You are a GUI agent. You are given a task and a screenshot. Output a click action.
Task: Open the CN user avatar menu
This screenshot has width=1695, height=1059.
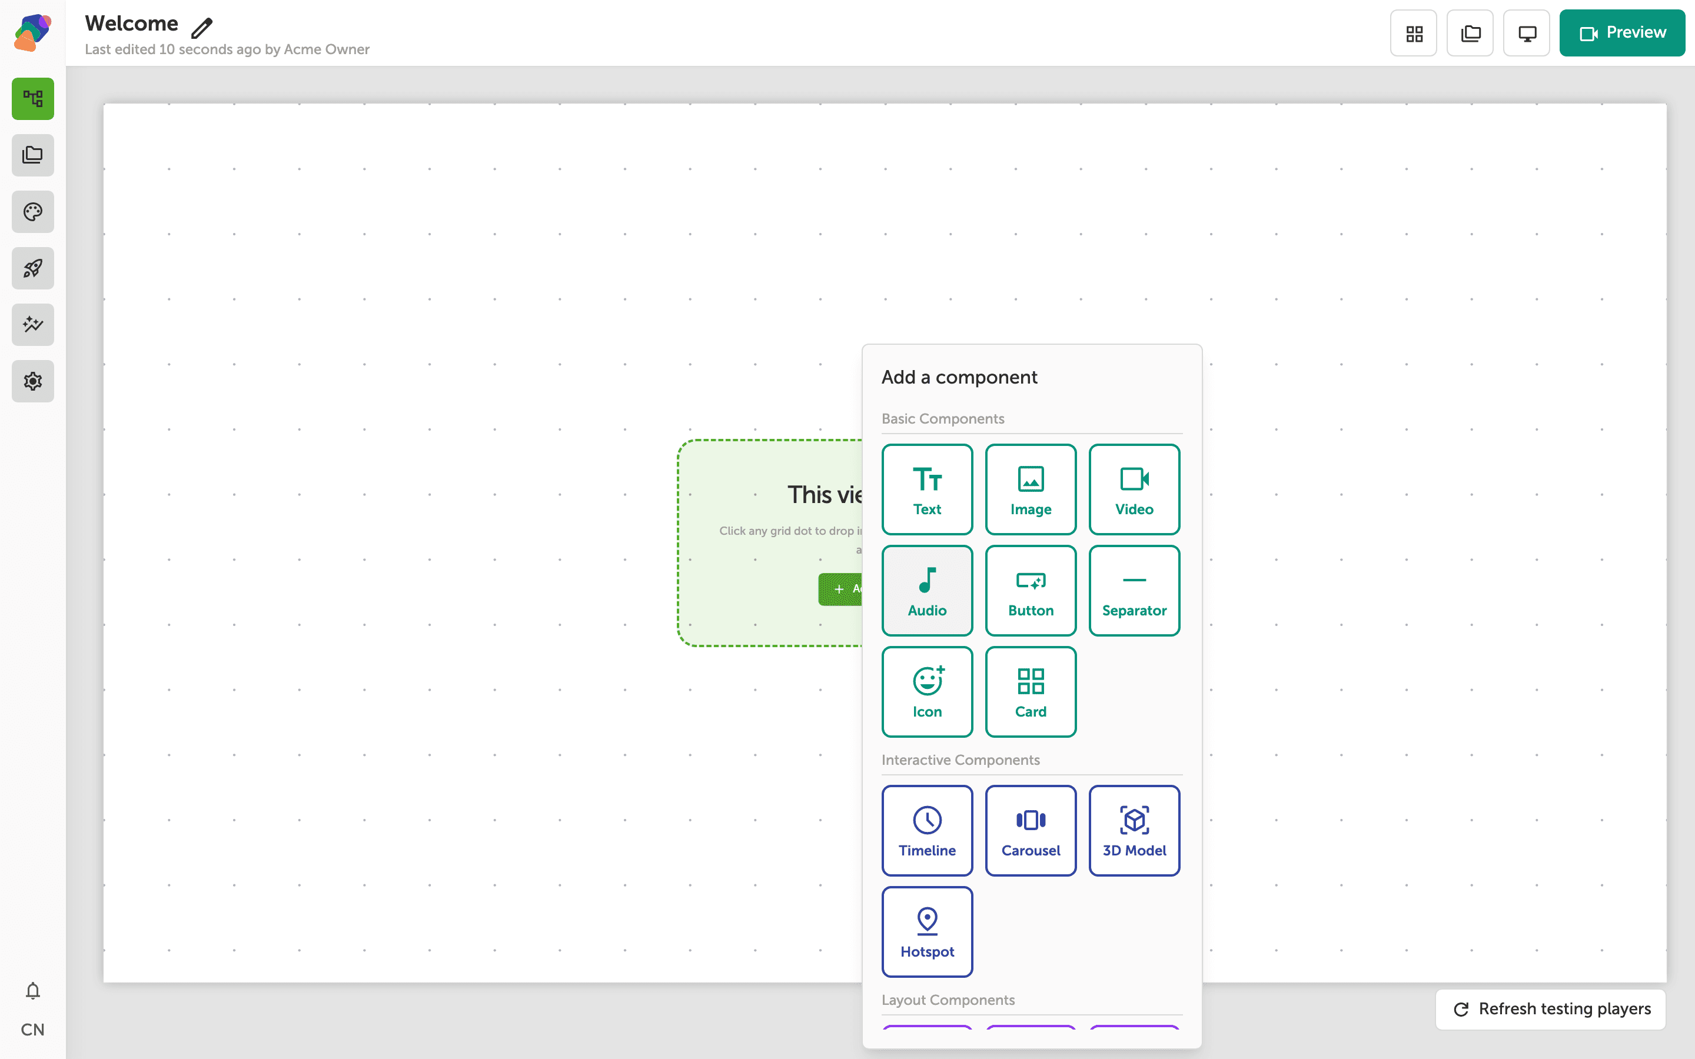[x=33, y=1030]
